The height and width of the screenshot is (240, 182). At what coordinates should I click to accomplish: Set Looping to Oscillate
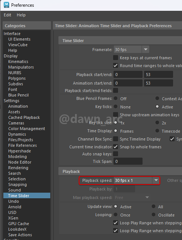pyautogui.click(x=154, y=215)
